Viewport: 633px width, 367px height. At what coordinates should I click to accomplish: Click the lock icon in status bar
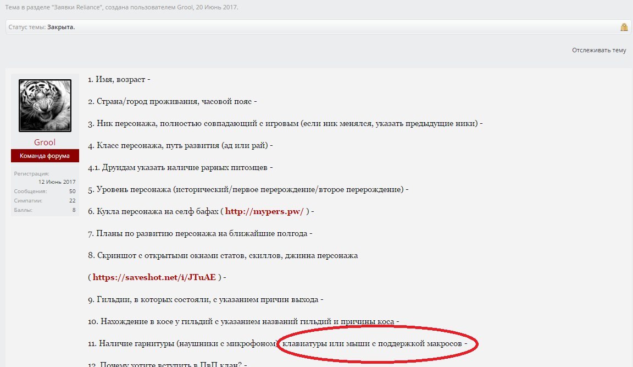(624, 27)
